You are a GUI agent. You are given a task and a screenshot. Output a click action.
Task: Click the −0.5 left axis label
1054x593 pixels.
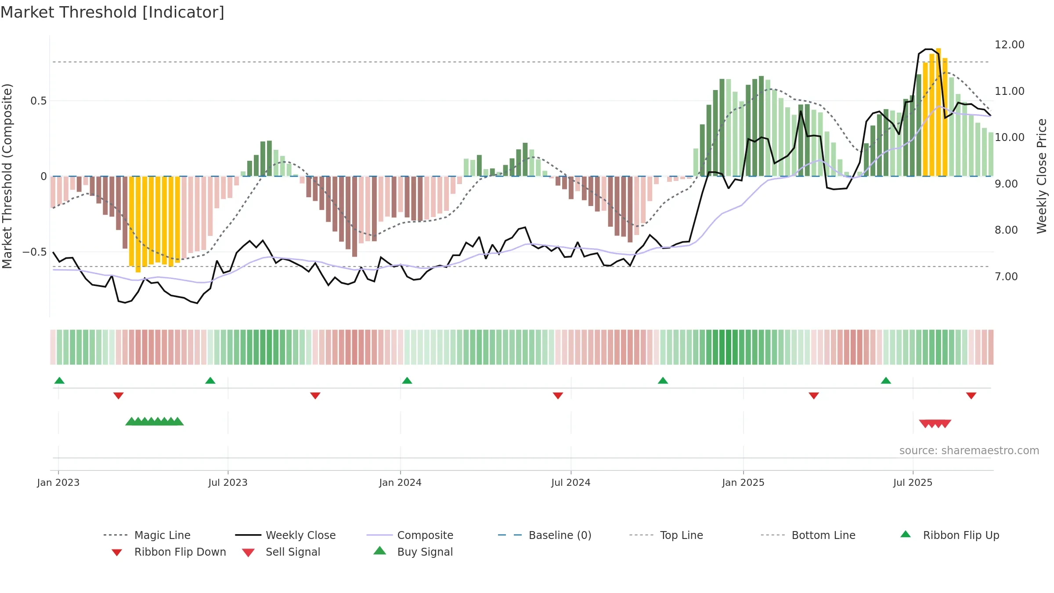34,252
